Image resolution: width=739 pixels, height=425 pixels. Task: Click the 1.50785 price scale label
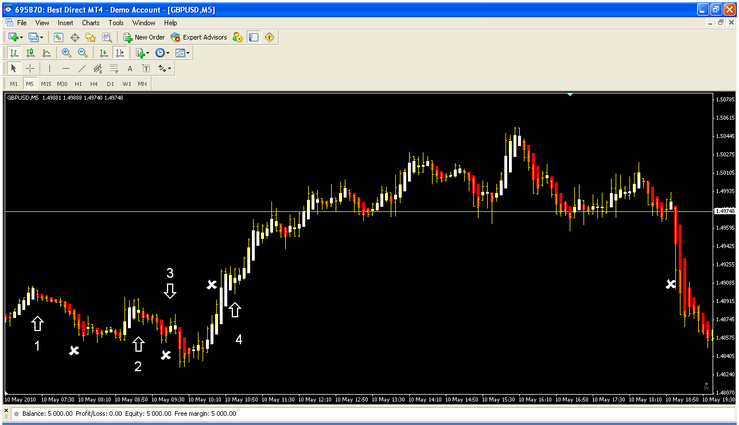point(725,100)
